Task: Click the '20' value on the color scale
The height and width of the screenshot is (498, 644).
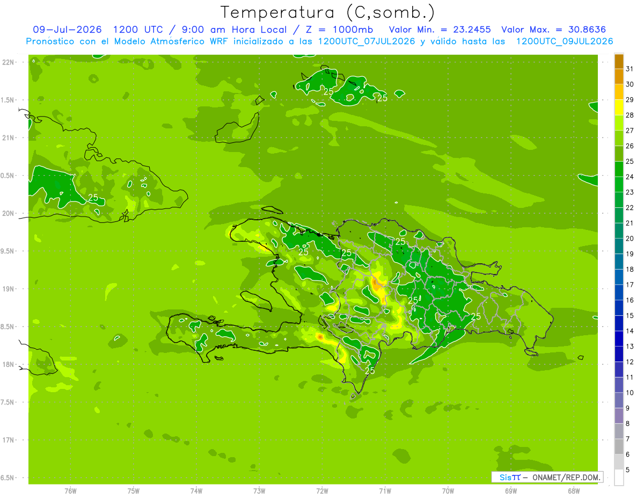Action: coord(630,239)
